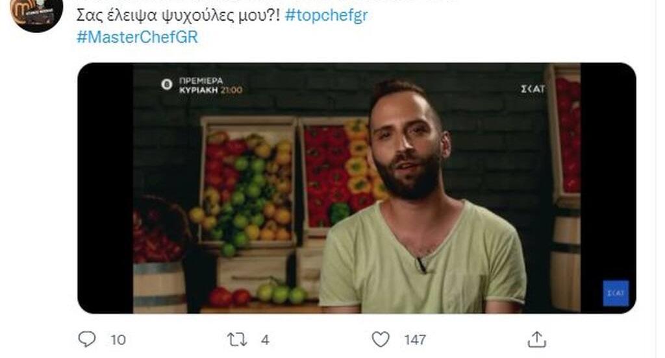Image resolution: width=665 pixels, height=358 pixels.
Task: Click the tweet text Σας έλειψα ψυχούλες μου
Action: click(178, 15)
